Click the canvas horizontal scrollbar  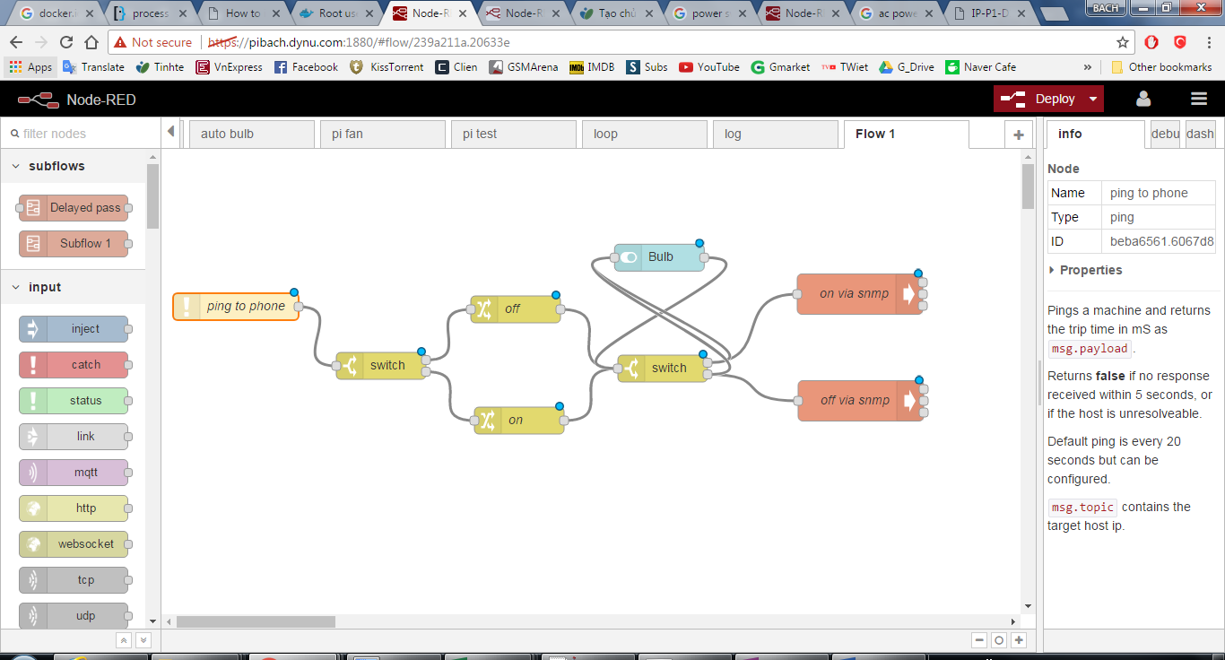pyautogui.click(x=256, y=621)
